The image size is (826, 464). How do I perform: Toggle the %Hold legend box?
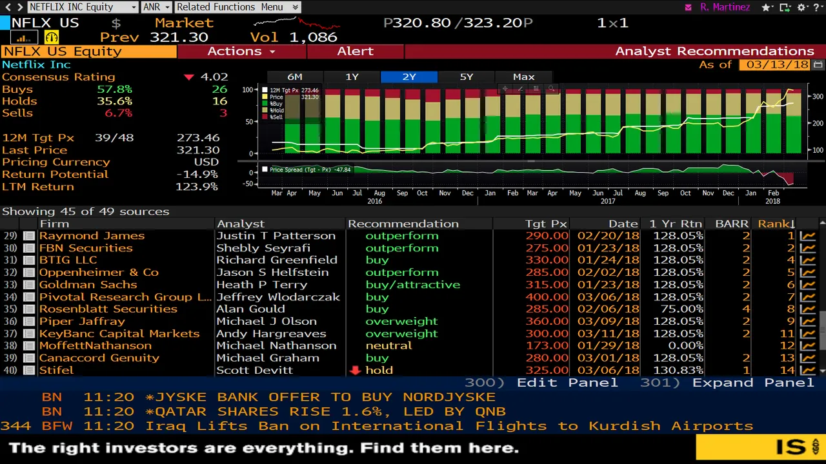[x=265, y=111]
